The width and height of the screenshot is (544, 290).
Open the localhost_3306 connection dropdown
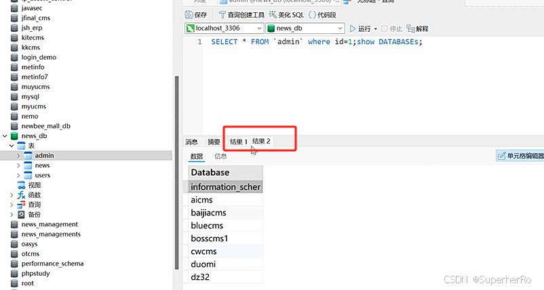(224, 28)
